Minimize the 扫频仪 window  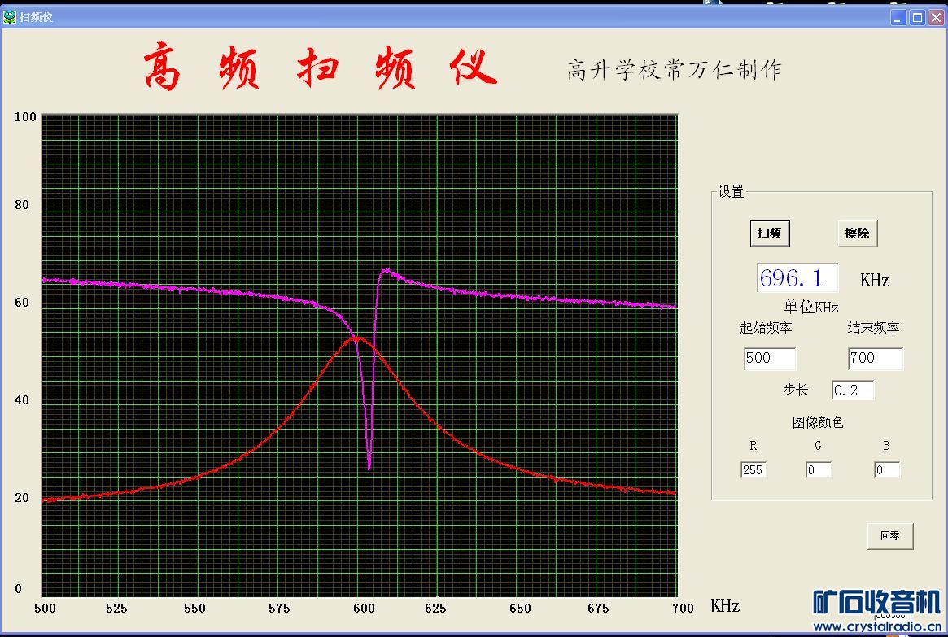898,18
